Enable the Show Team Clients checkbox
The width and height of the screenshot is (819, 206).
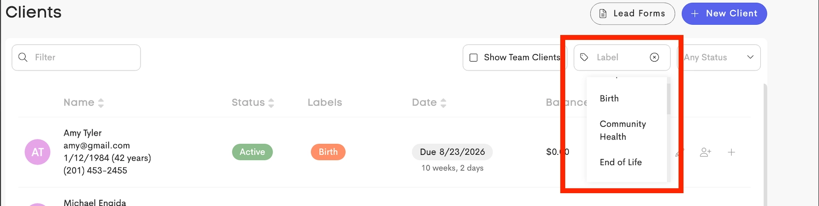click(474, 58)
